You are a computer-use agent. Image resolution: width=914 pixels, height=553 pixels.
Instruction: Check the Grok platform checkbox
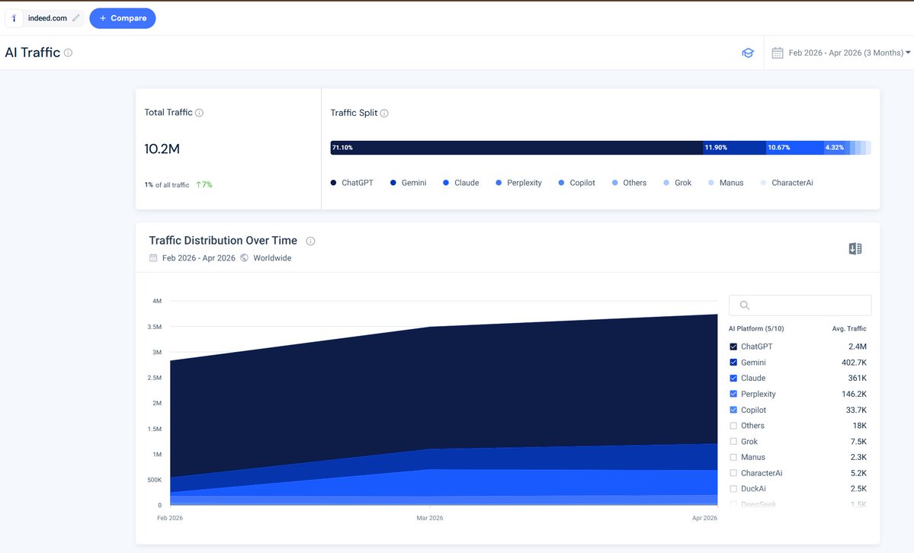733,441
